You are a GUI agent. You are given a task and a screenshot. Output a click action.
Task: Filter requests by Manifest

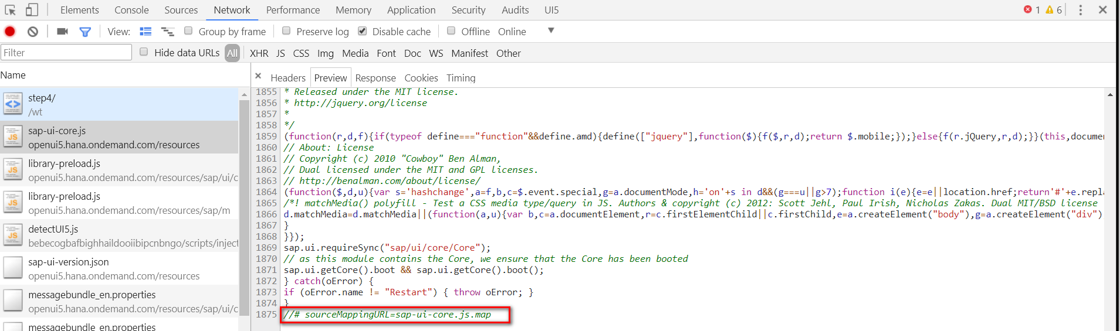(469, 53)
